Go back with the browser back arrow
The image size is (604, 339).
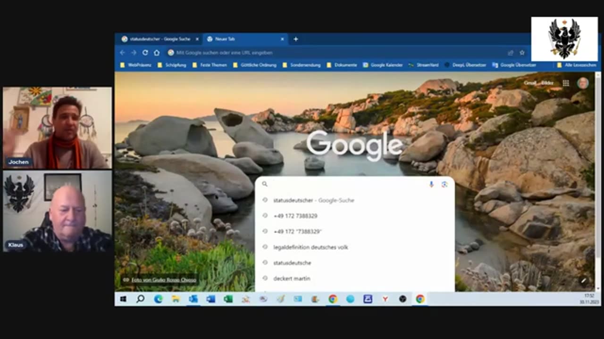point(123,53)
